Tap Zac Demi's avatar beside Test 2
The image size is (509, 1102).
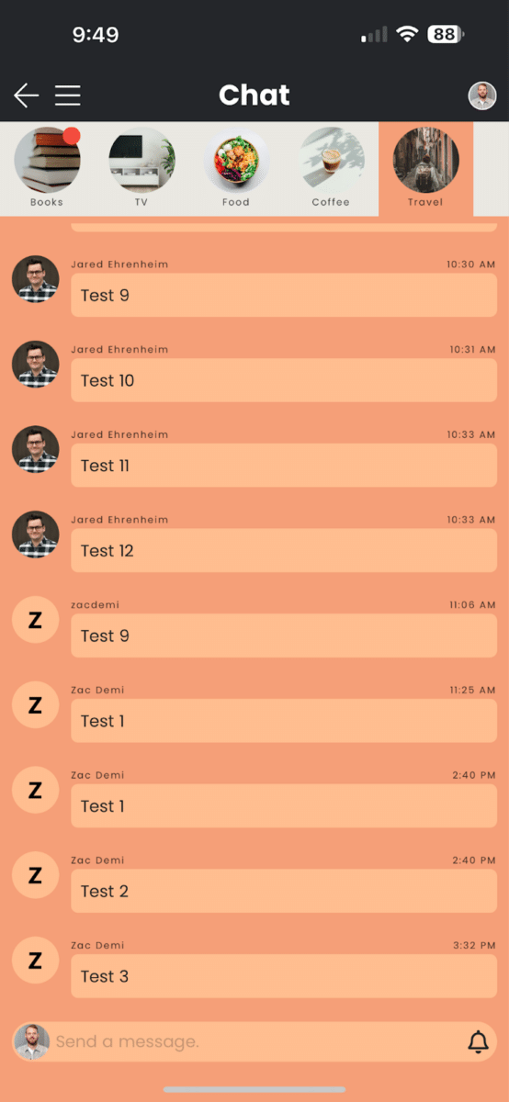pos(35,875)
